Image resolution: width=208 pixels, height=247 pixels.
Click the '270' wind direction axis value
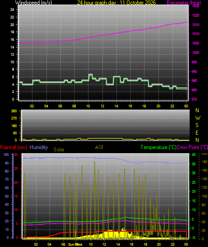click(14, 118)
